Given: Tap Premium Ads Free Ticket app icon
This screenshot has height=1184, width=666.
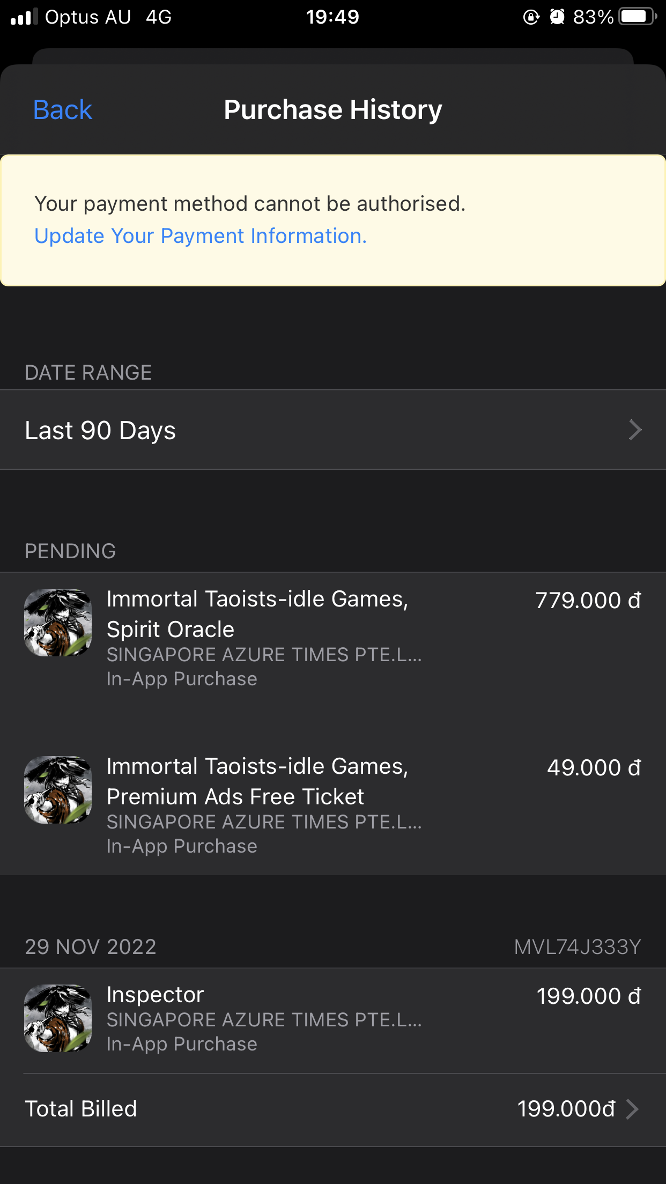Looking at the screenshot, I should coord(58,790).
